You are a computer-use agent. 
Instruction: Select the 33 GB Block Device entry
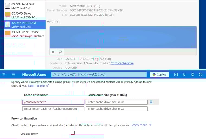tap(25, 34)
